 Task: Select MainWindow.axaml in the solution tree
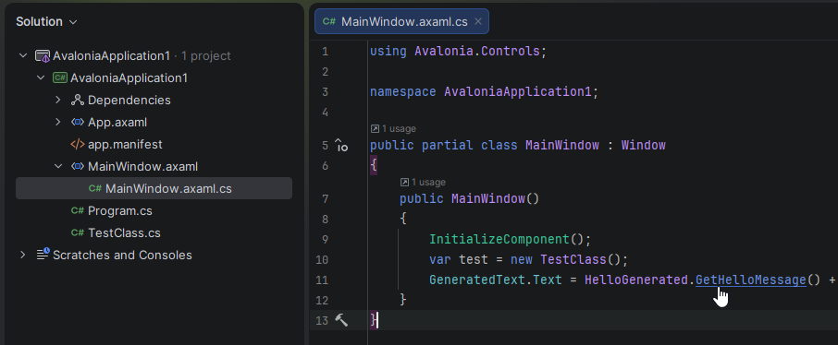coord(142,166)
